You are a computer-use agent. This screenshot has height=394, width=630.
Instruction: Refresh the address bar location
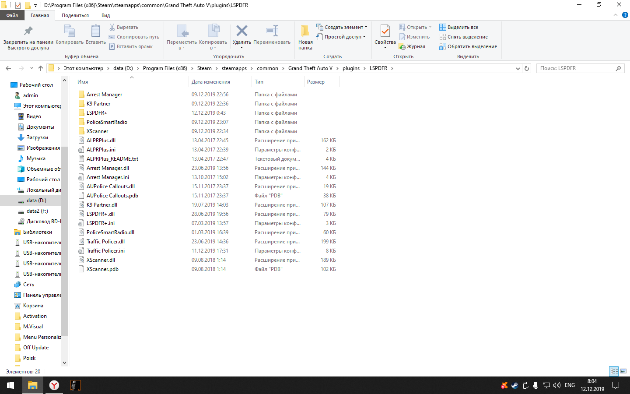[527, 68]
